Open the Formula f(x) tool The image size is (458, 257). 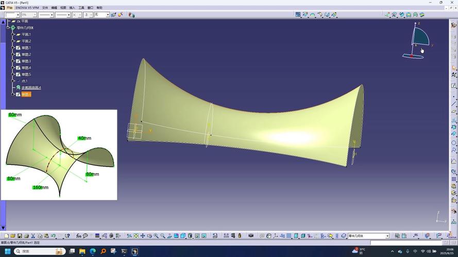[x=79, y=236]
